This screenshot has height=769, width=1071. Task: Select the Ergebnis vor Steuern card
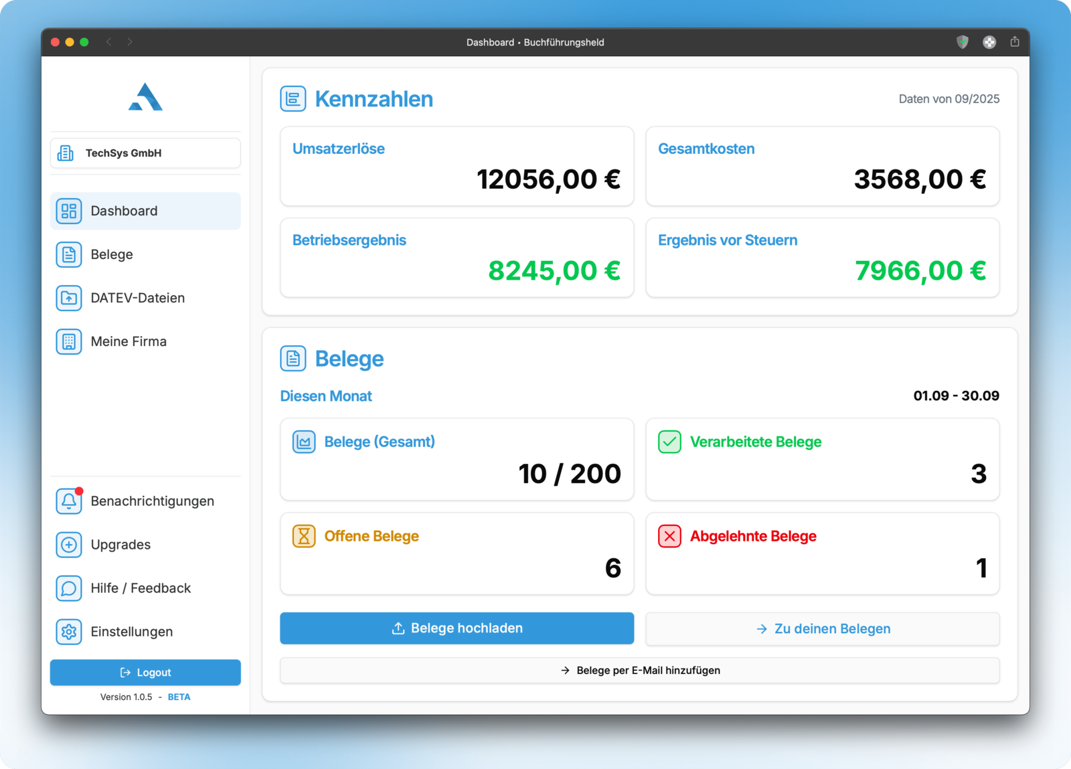[x=823, y=258]
